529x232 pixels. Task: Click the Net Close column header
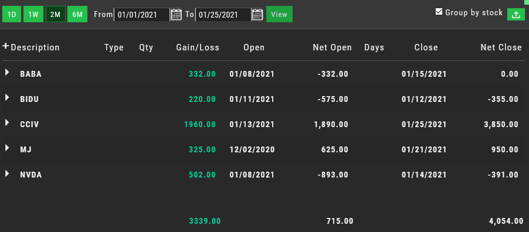(501, 47)
